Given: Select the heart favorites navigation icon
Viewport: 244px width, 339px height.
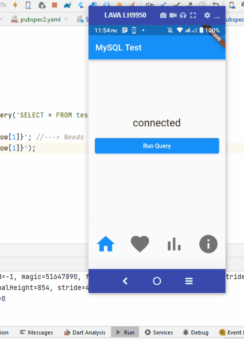Looking at the screenshot, I should (140, 244).
